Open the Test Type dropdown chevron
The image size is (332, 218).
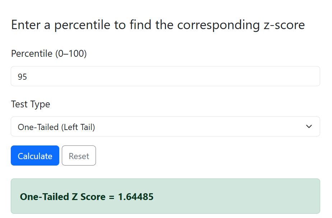[308, 126]
